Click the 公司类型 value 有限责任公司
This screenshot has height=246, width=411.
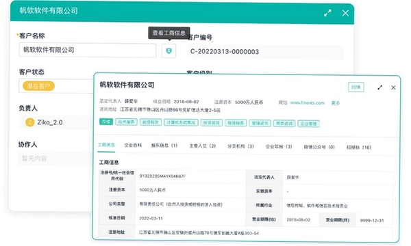[x=181, y=204]
